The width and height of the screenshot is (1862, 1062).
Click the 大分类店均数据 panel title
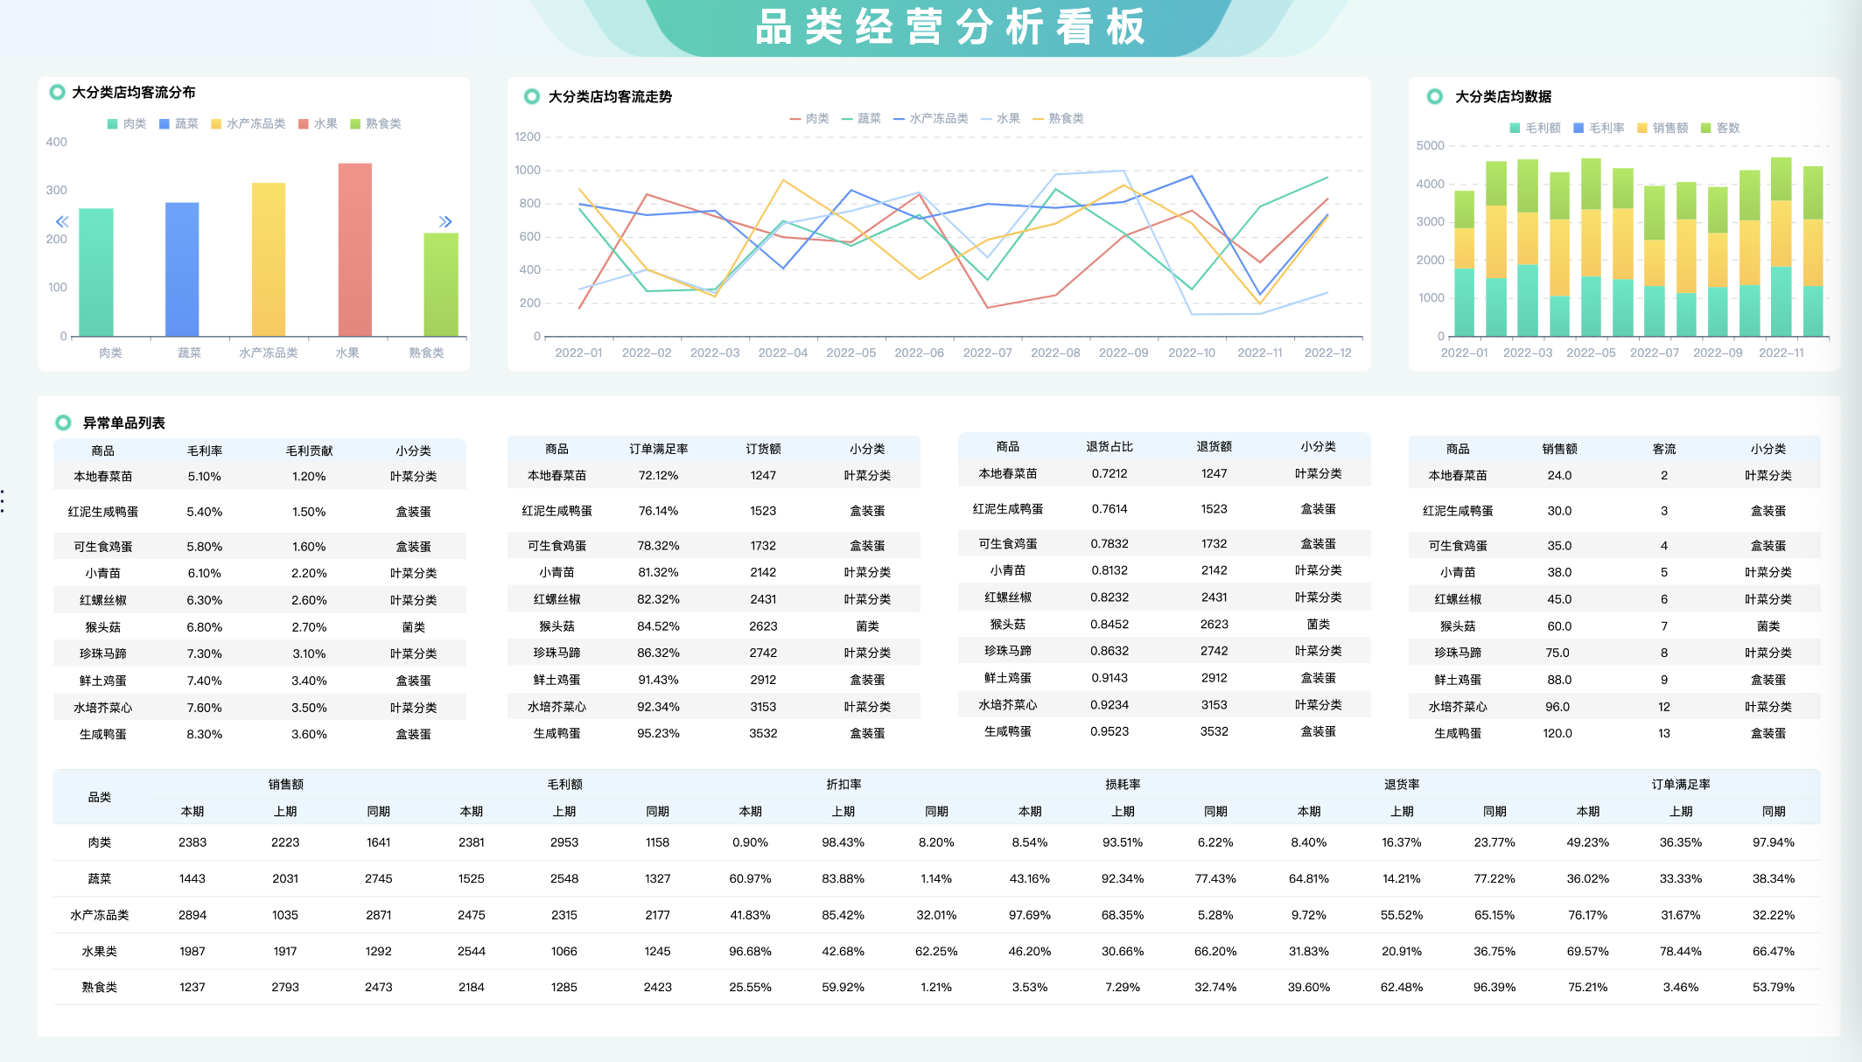pos(1503,96)
